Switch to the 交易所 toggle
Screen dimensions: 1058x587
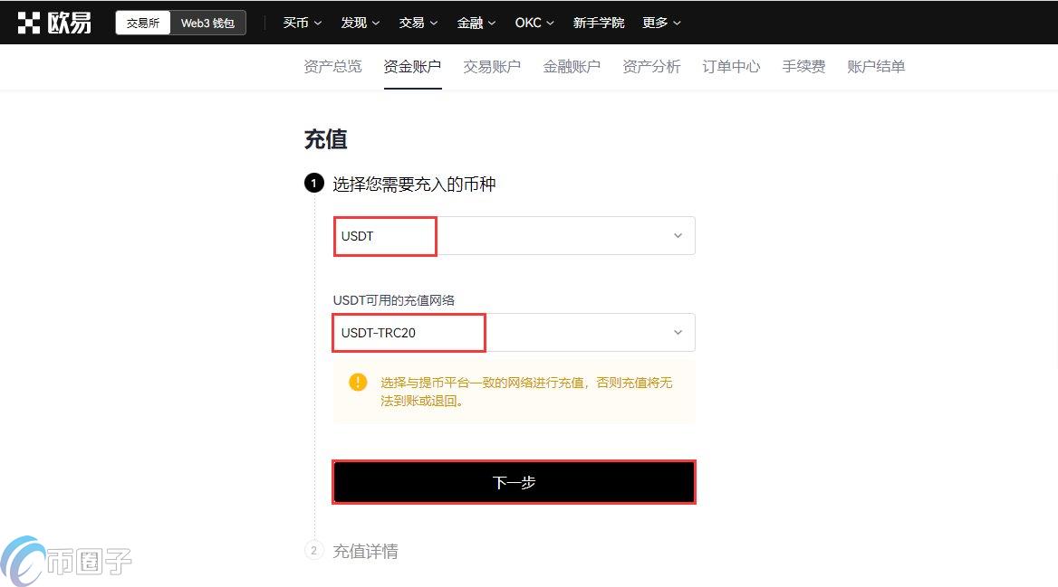point(143,23)
